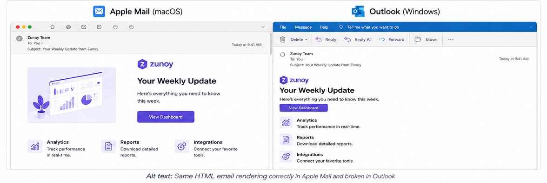The height and width of the screenshot is (183, 547).
Task: Click the sender avatar circle in Outlook
Action: tap(283, 55)
